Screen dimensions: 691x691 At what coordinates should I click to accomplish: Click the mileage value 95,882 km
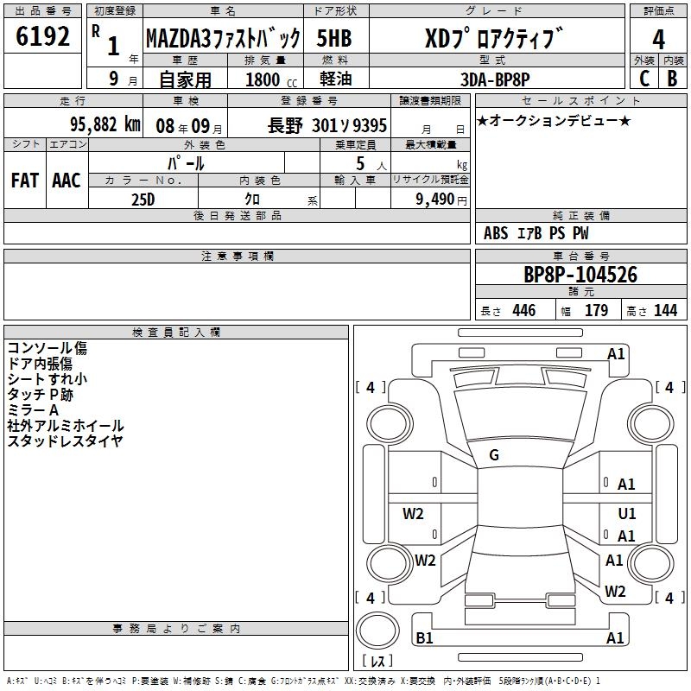105,124
